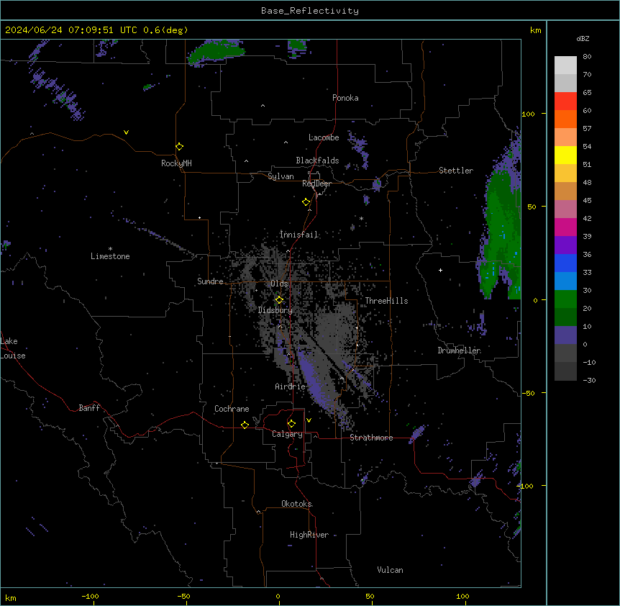Image resolution: width=620 pixels, height=606 pixels.
Task: Click the Okotoks city label
Action: [296, 504]
